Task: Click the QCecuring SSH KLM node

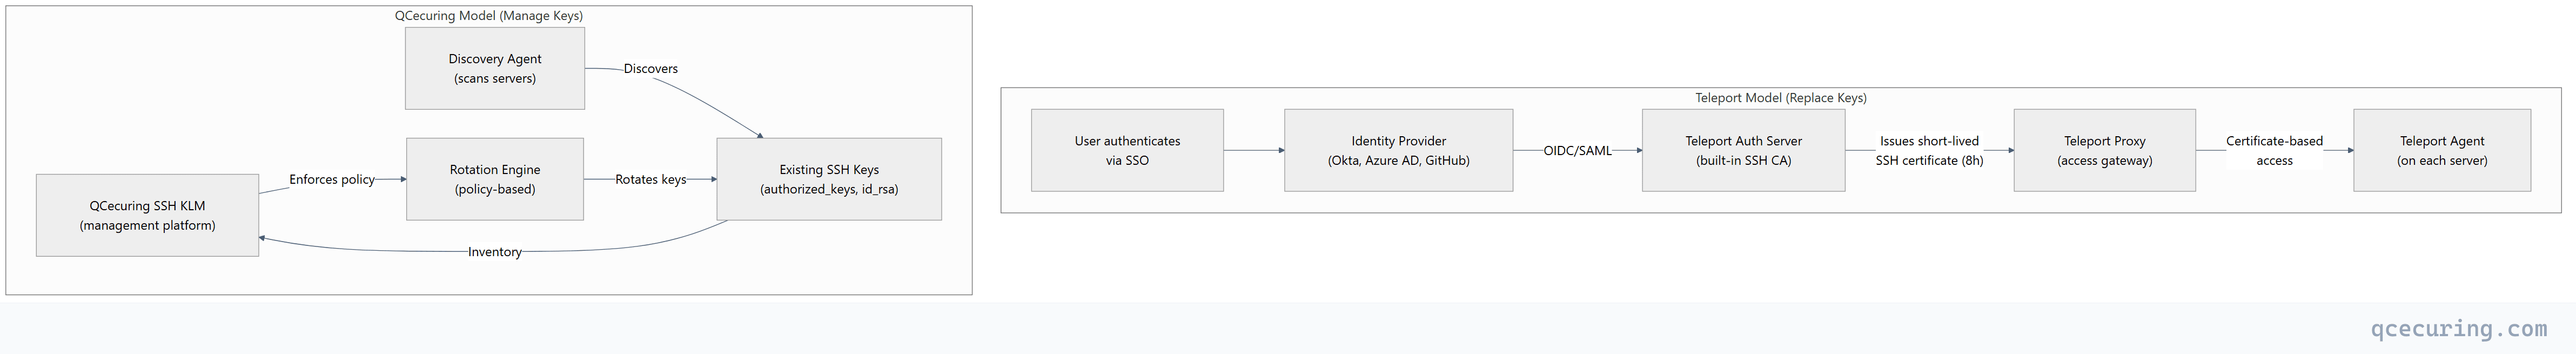Action: [x=147, y=215]
